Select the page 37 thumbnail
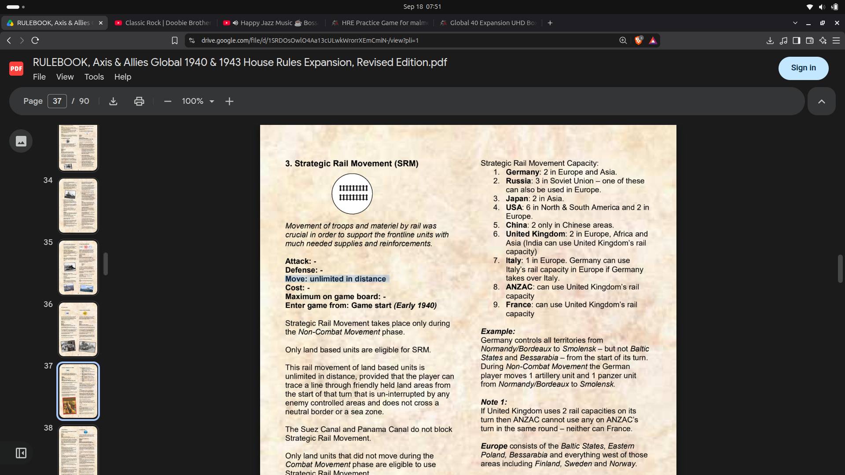 pyautogui.click(x=78, y=391)
